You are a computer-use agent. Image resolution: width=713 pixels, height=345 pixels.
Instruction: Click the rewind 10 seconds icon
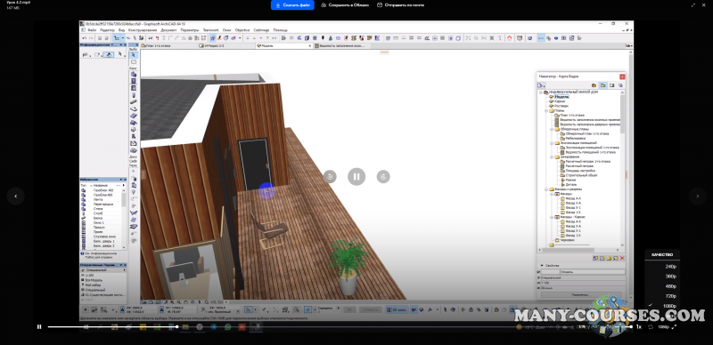tap(330, 177)
